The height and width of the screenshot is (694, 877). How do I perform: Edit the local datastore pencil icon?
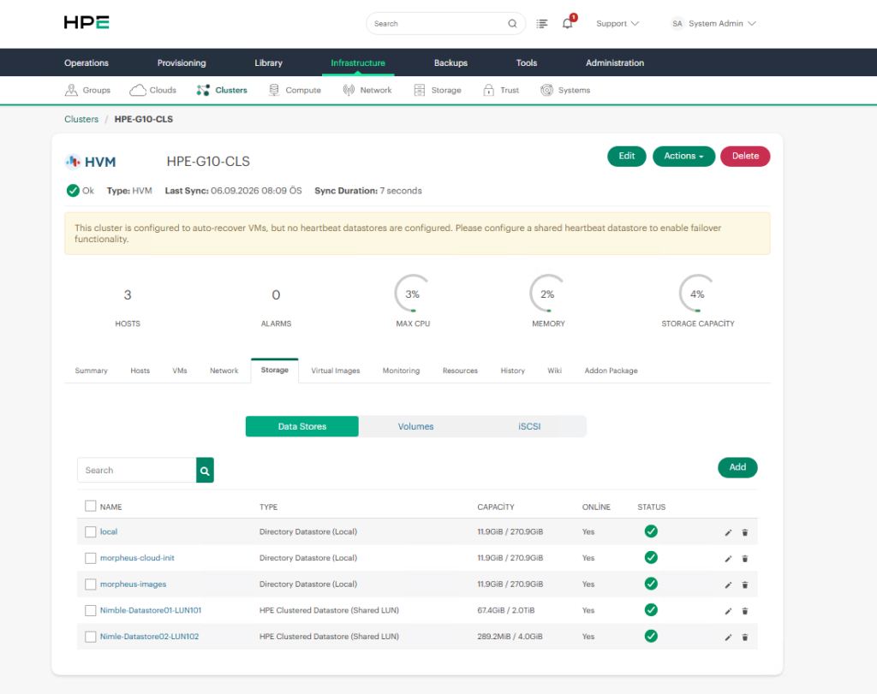click(728, 532)
